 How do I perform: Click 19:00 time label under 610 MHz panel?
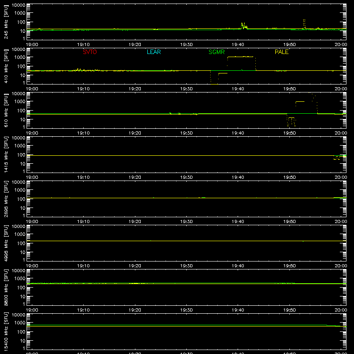coord(32,133)
